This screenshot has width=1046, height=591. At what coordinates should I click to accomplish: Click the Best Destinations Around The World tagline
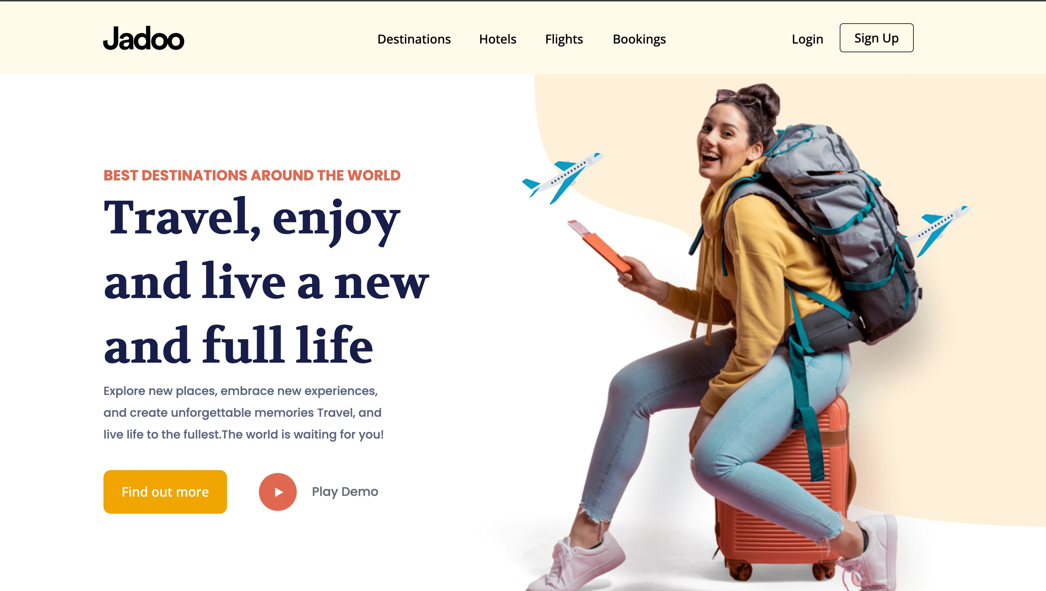(x=252, y=175)
